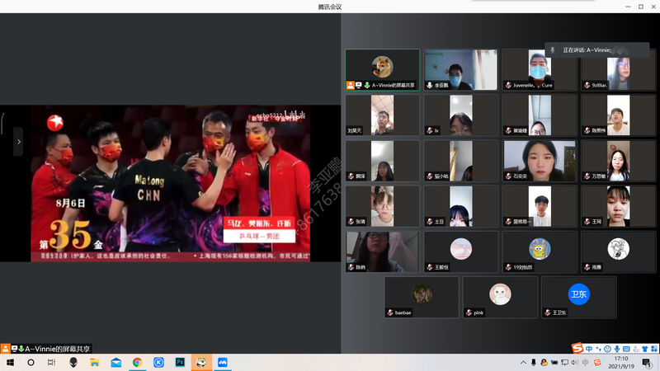Viewport: 660px width, 371px height.
Task: Open the system volume control
Action: pos(573,362)
